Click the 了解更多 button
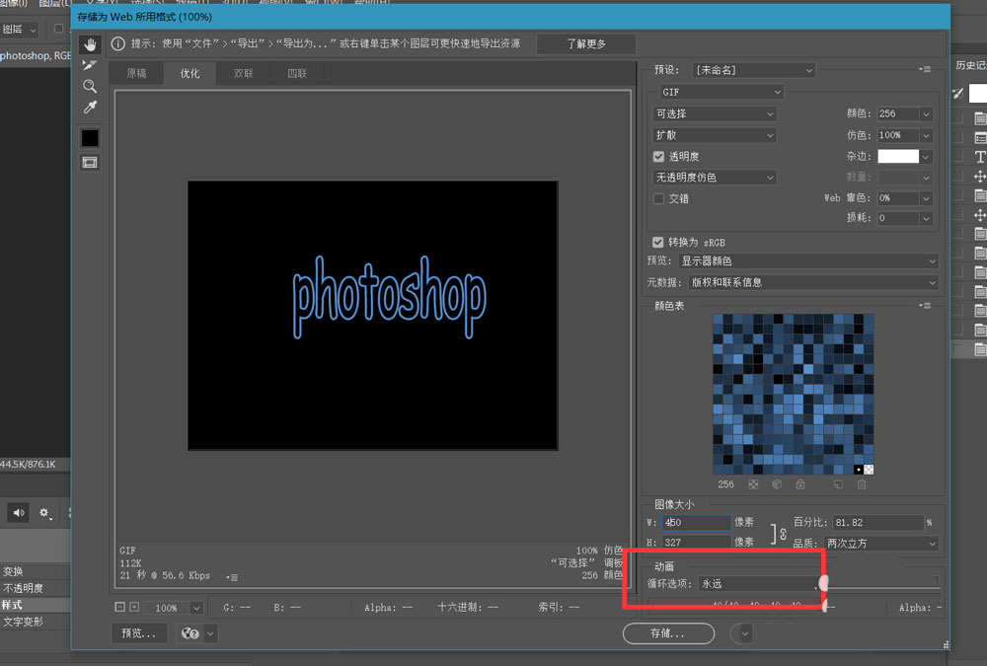Viewport: 987px width, 666px height. (x=586, y=44)
